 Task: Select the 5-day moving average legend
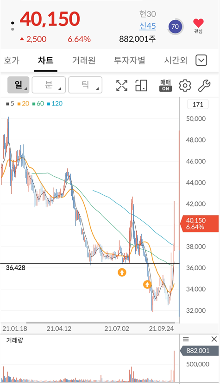coord(10,104)
